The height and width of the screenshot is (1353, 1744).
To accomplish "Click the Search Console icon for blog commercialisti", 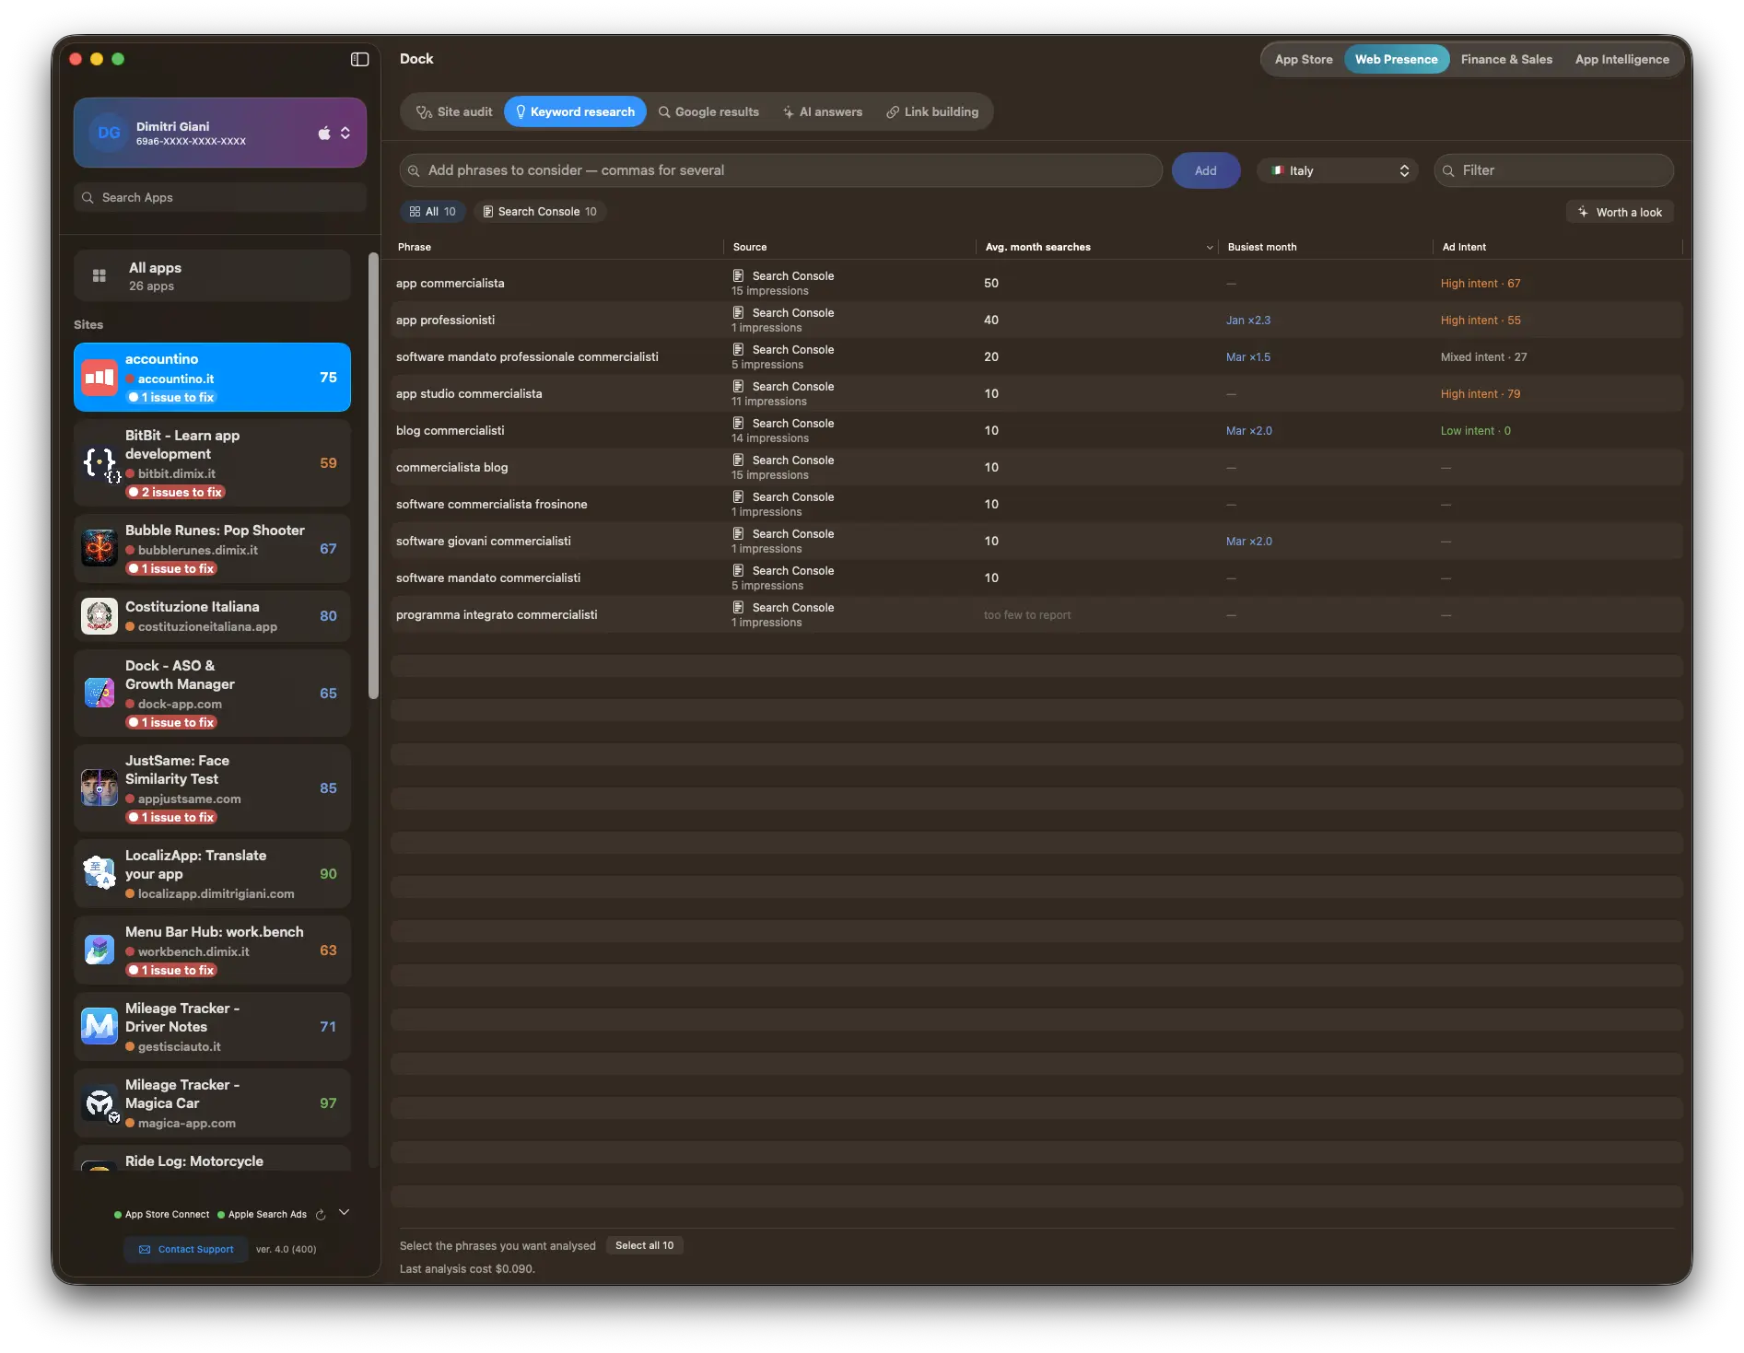I will 738,423.
